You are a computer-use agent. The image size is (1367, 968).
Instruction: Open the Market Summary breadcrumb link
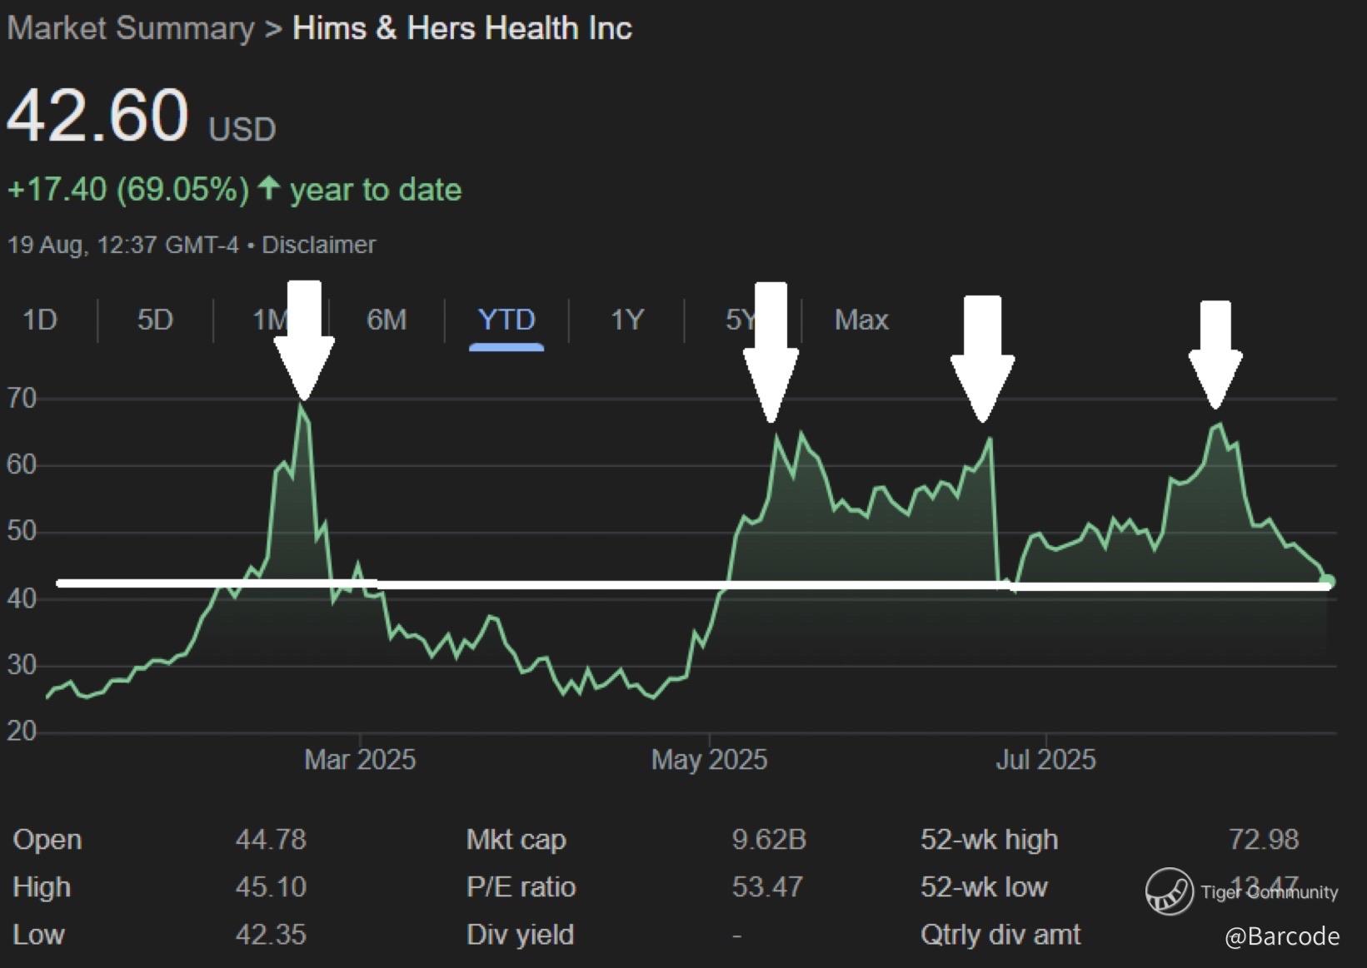coord(130,28)
